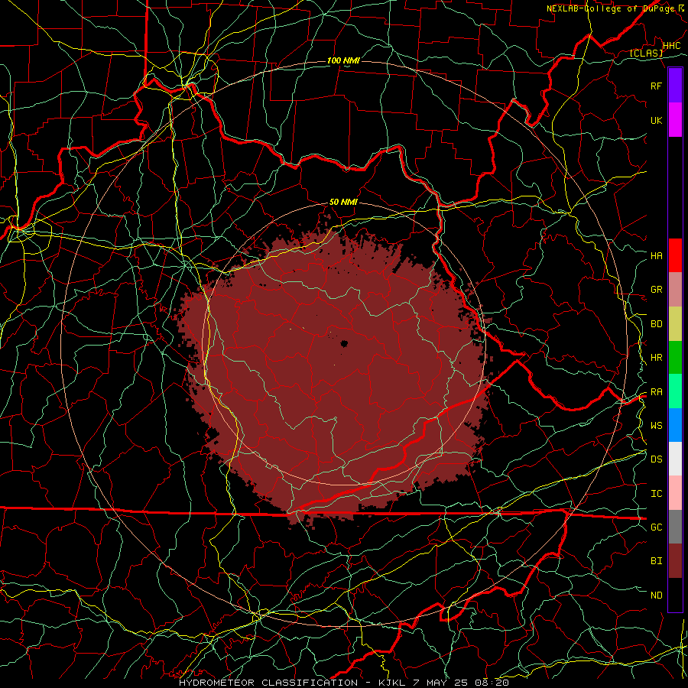Viewport: 688px width, 688px height.
Task: Click the "RA" legend label
Action: [656, 392]
